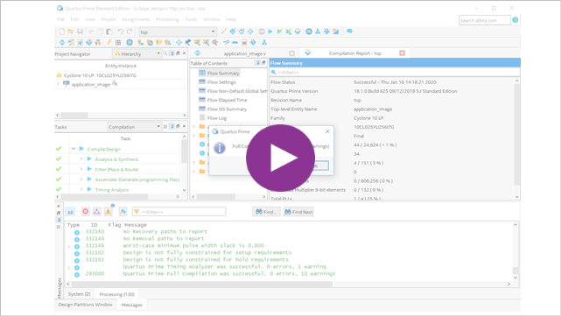
Task: Expand the Assembler task
Action: click(81, 179)
